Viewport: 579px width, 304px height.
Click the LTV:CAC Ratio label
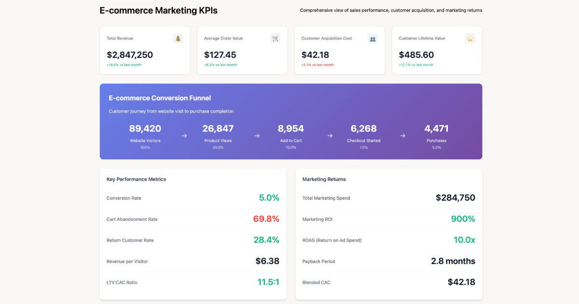coord(122,282)
